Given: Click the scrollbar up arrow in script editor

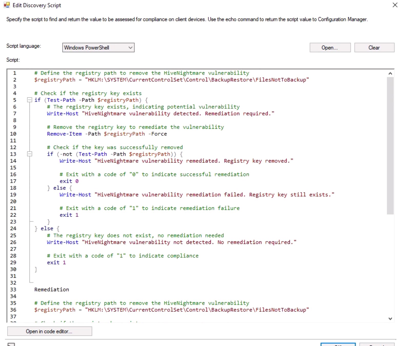Looking at the screenshot, I should click(390, 74).
